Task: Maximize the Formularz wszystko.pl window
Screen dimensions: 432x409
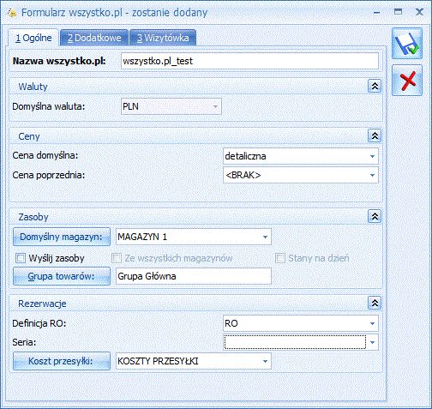Action: (x=398, y=12)
